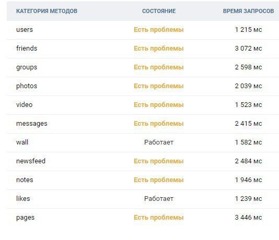The image size is (279, 240).
Task: Click 'Работает' status for wall
Action: point(159,142)
